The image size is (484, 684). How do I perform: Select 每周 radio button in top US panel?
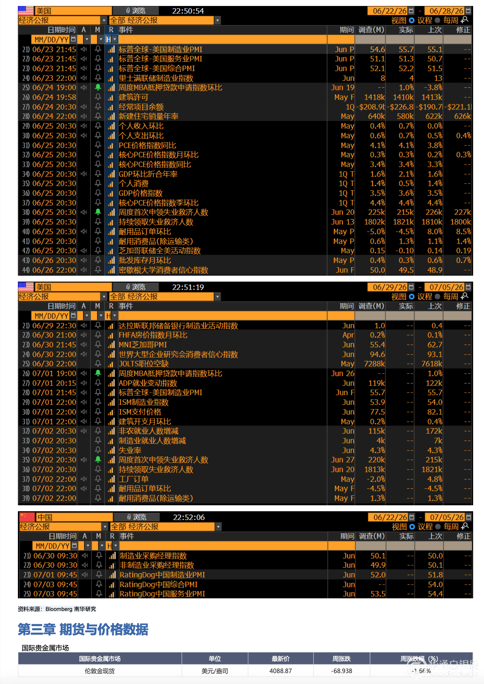tap(437, 20)
